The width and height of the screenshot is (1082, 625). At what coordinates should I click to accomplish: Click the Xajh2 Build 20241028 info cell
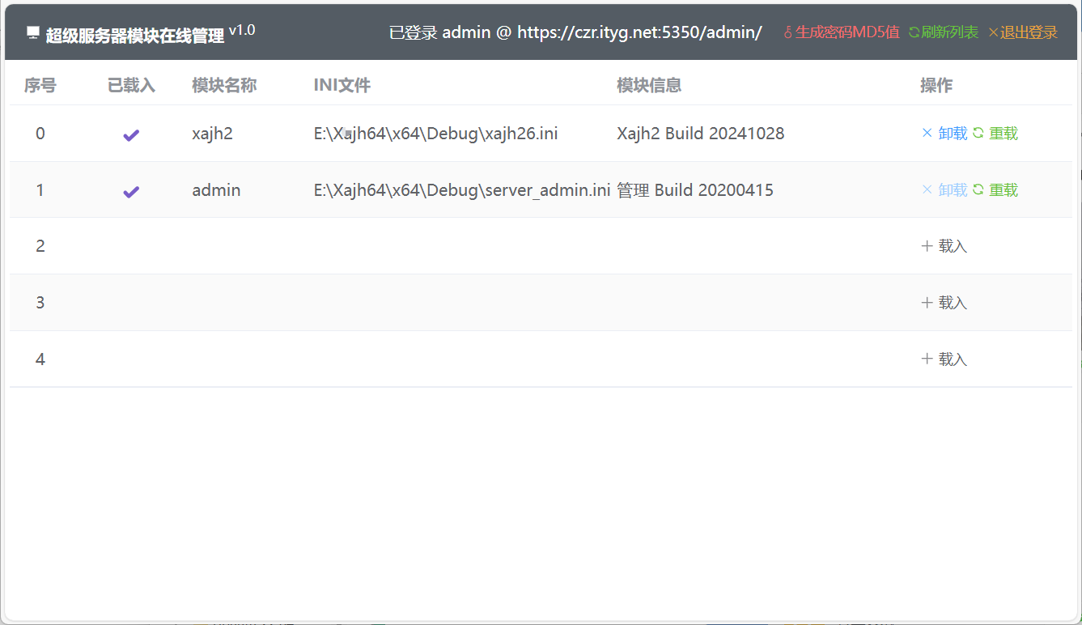coord(700,134)
